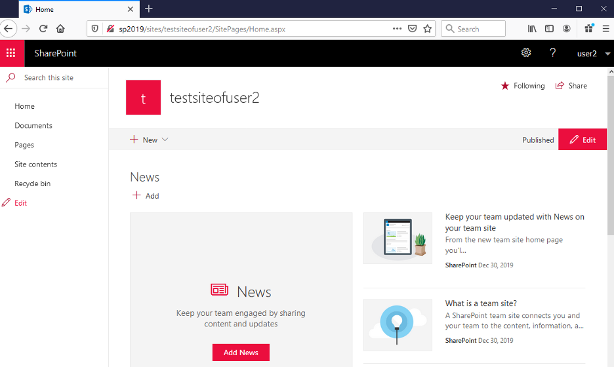Go to the browser home page icon

tap(60, 29)
